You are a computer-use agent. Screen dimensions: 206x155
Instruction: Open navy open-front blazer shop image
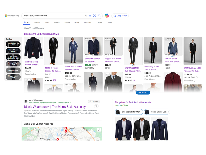(x=124, y=129)
